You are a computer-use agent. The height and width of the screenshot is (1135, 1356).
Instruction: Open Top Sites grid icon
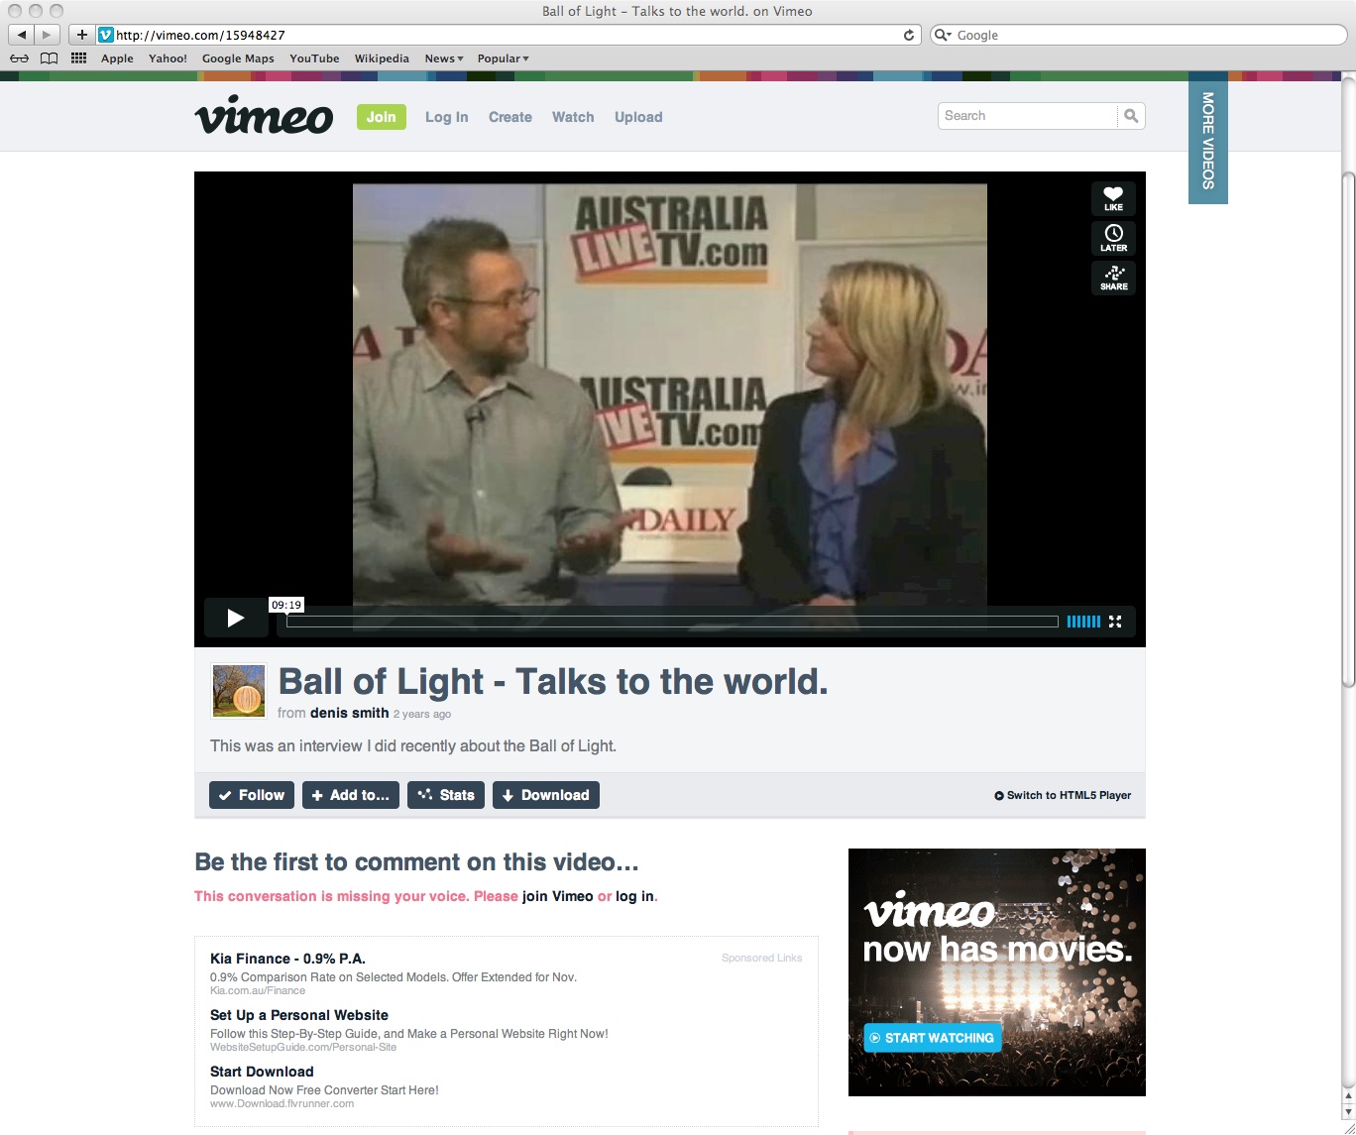(79, 58)
